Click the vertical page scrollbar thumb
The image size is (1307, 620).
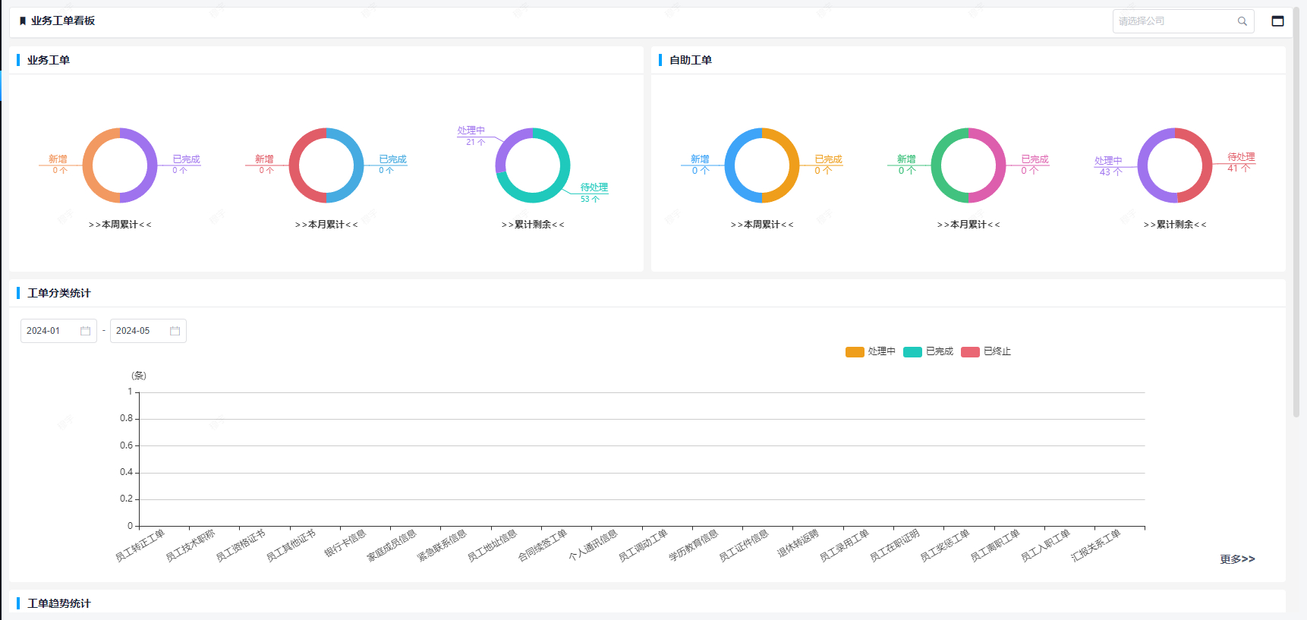coord(1296,212)
